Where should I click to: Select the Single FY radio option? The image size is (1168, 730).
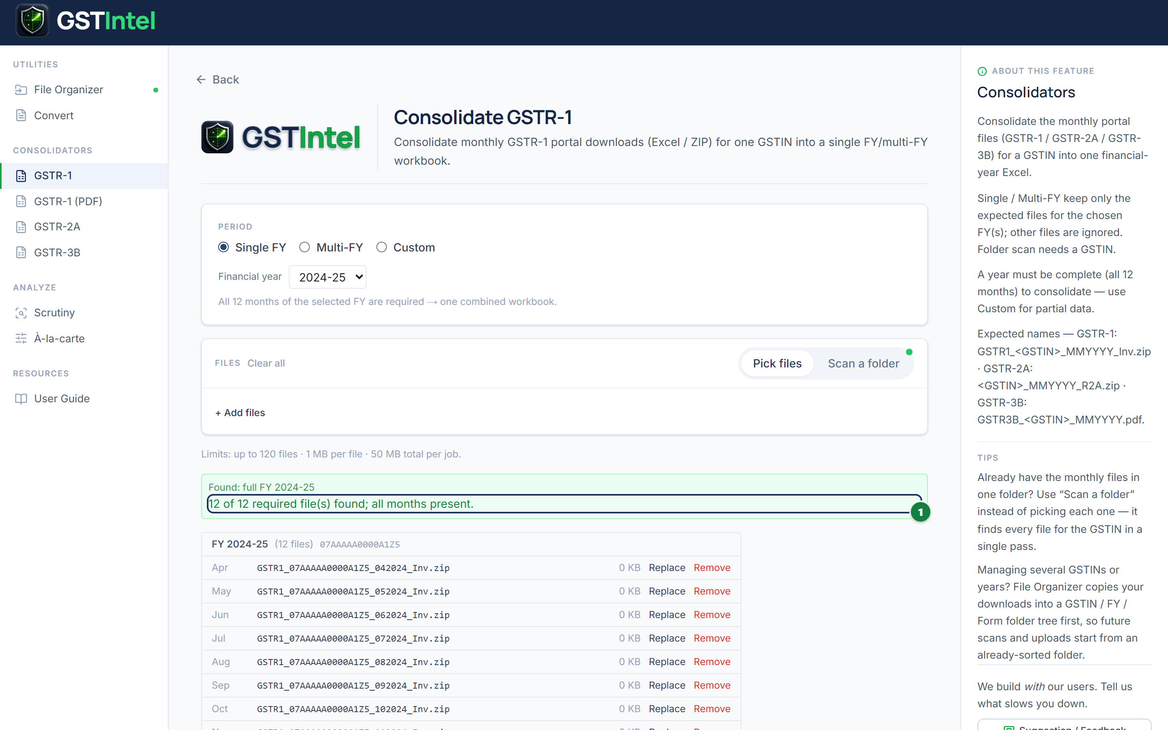coord(223,247)
